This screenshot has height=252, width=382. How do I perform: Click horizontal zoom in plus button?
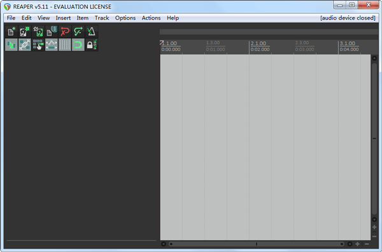(357, 244)
